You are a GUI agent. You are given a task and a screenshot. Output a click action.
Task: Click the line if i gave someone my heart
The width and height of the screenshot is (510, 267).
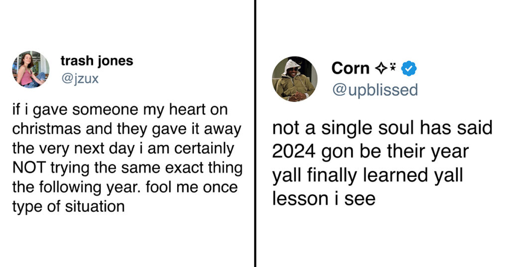(x=120, y=110)
